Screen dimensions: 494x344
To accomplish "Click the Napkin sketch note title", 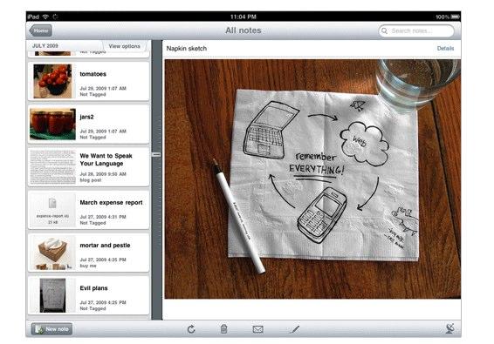I will point(187,49).
